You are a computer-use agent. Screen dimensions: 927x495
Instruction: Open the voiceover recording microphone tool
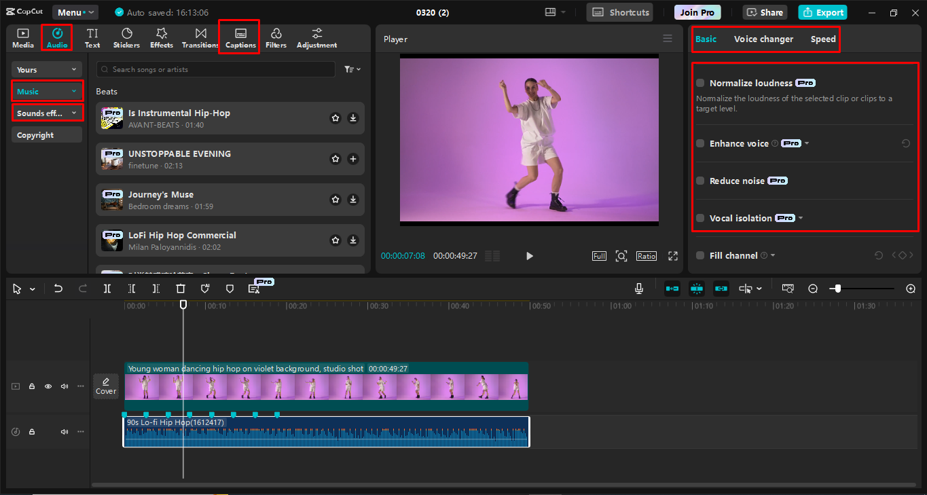[638, 289]
